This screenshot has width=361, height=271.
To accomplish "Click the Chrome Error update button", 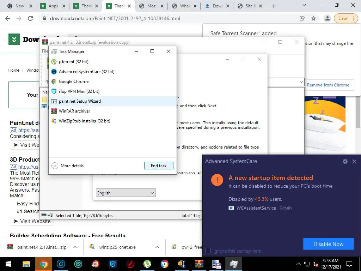I will point(346,18).
